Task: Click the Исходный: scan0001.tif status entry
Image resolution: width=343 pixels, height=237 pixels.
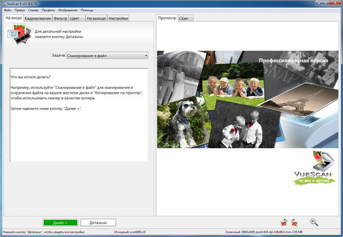Action: pyautogui.click(x=130, y=232)
